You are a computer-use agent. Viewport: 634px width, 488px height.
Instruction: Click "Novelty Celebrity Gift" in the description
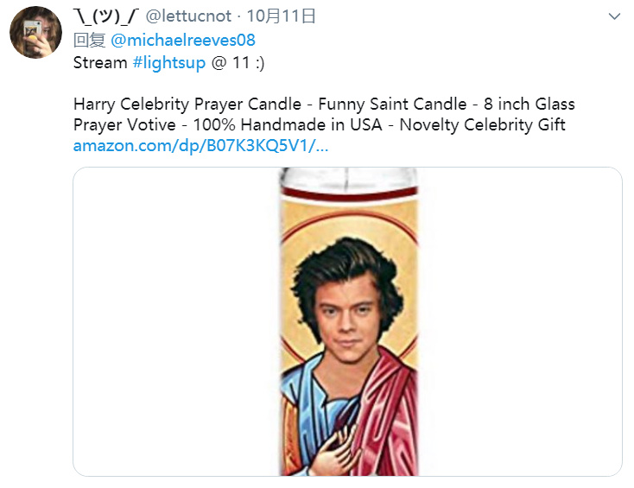(x=482, y=125)
